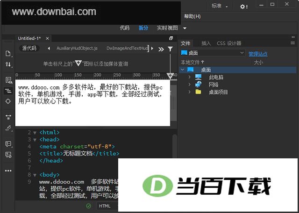Sort by 本地文件 column header
299x213 pixels.
[192, 62]
